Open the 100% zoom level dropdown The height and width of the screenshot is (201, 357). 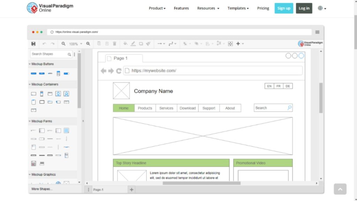pos(75,44)
